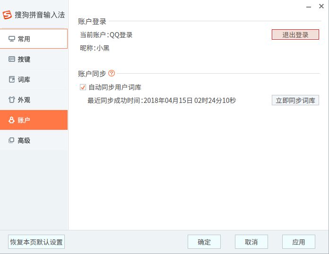The image size is (329, 254).
Task: Click 恢复本页默认设置 button
Action: click(x=36, y=242)
